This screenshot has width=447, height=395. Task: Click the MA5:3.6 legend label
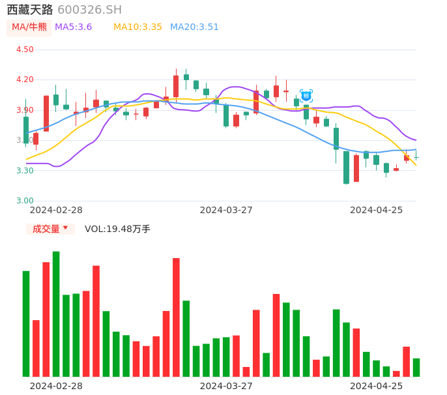pos(73,27)
